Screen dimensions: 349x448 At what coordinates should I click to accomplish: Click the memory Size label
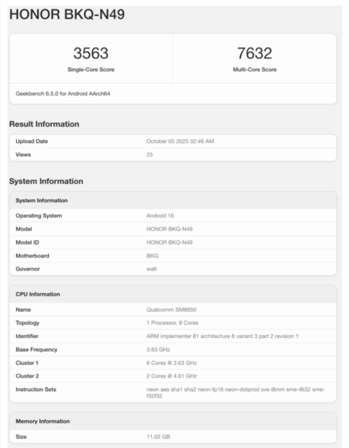coord(21,437)
